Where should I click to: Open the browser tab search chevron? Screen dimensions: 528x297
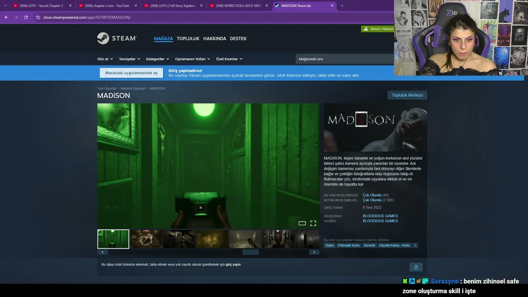(x=5, y=5)
